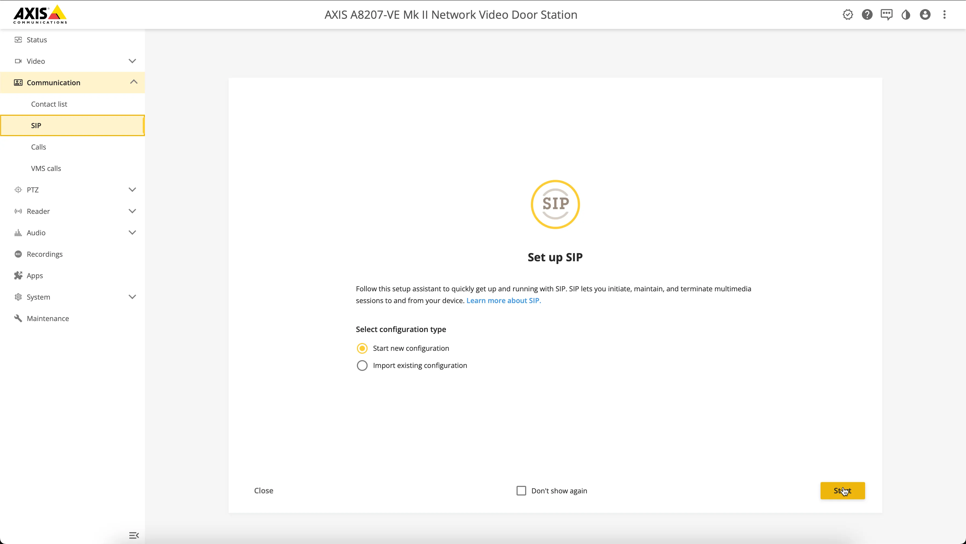
Task: Click the Select configuration type label
Action: coord(401,329)
